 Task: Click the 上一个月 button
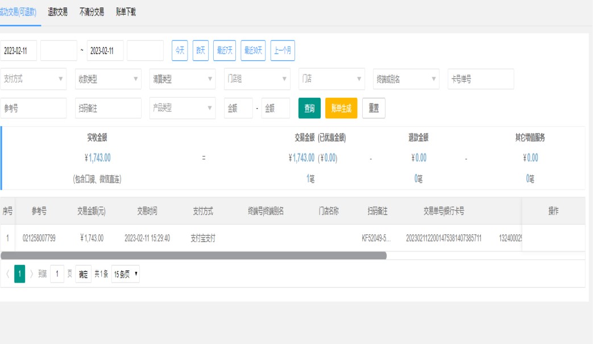click(283, 51)
